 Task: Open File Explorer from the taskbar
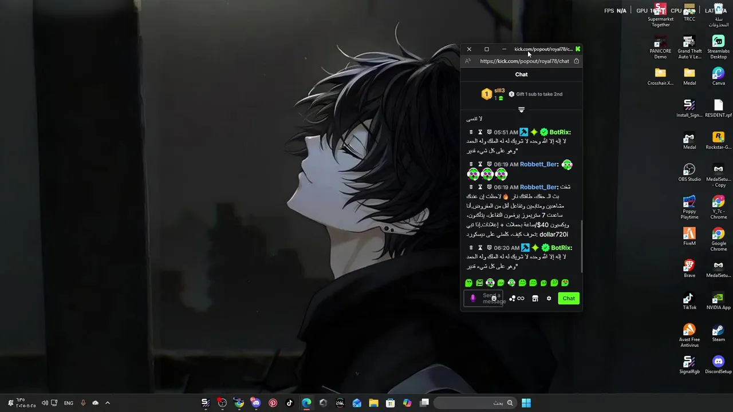pyautogui.click(x=373, y=403)
